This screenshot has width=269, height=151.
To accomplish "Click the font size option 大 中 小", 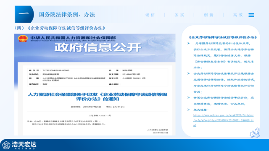I will coord(119,107).
